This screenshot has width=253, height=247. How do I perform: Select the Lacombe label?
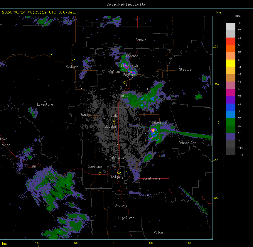point(132,56)
